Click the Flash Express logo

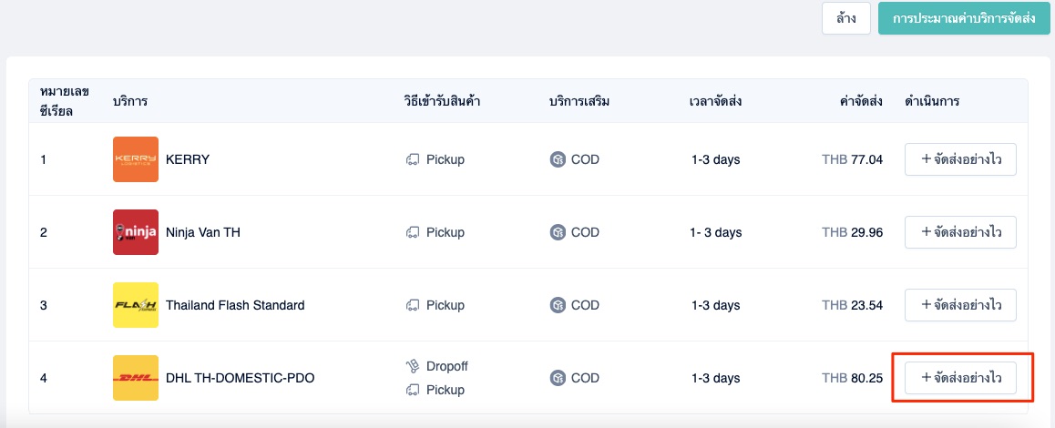pos(136,305)
